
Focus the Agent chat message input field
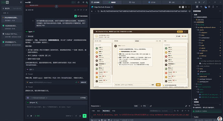[57, 109]
